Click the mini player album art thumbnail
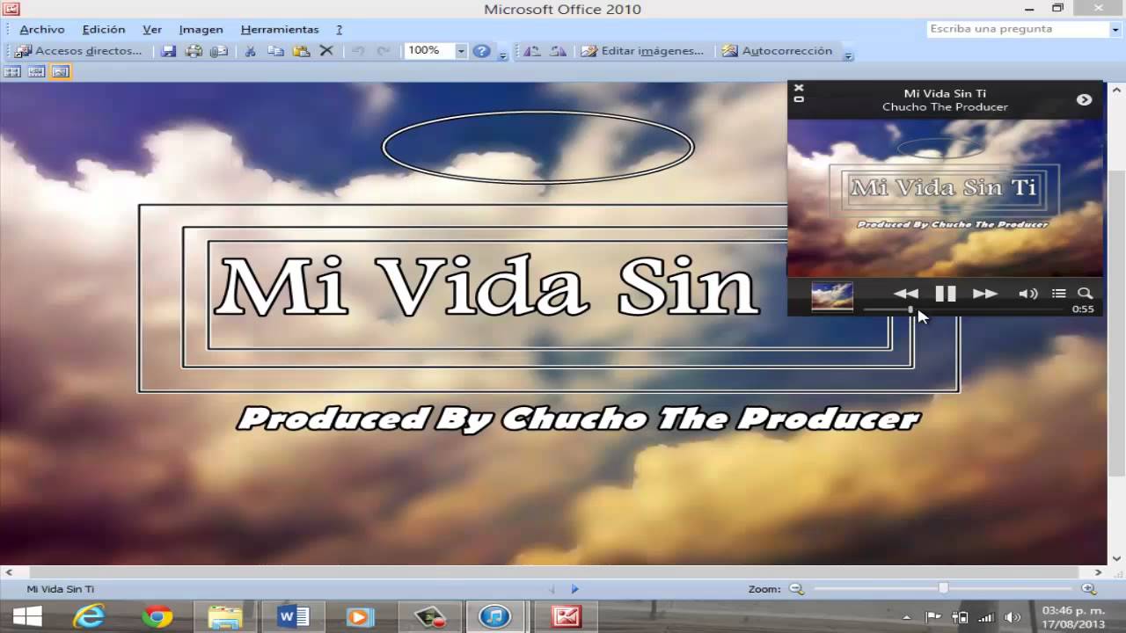 [832, 296]
